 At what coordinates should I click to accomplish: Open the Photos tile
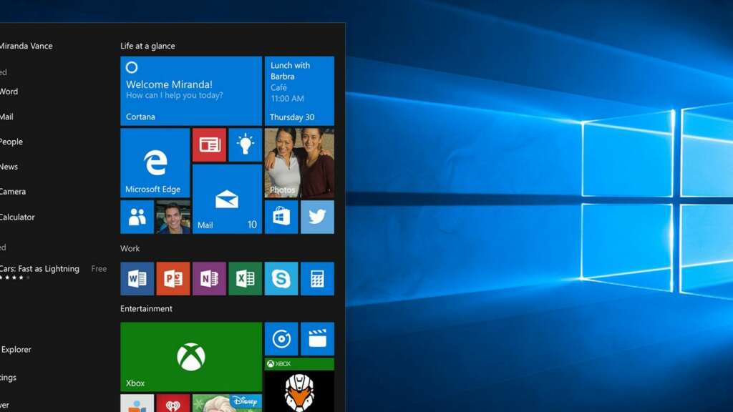(299, 163)
